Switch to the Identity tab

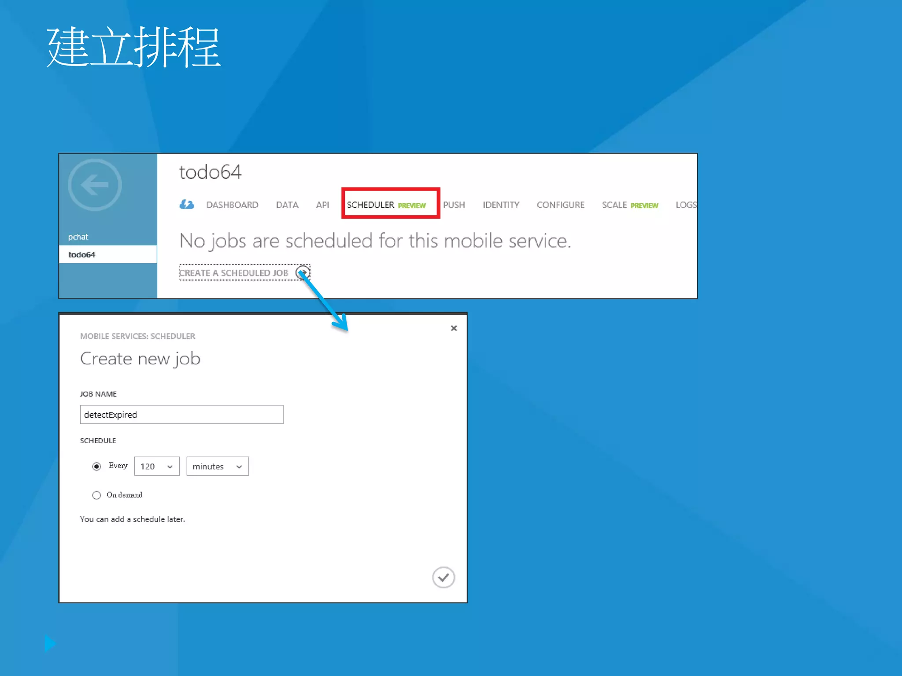[501, 205]
